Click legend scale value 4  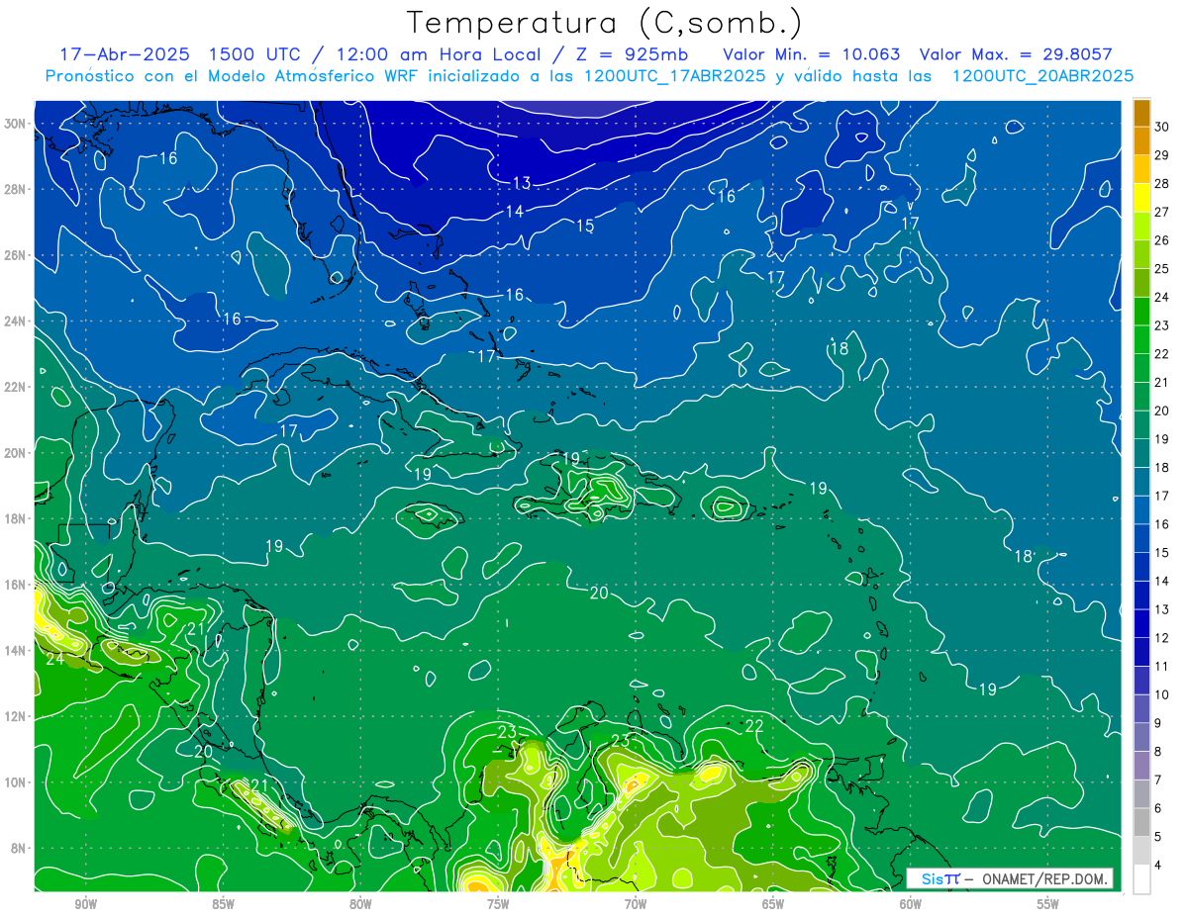click(x=1159, y=866)
